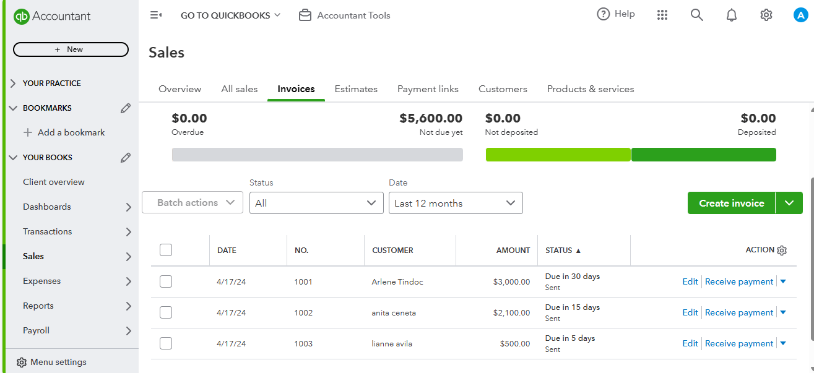Go to the Customers tab
The image size is (814, 373).
coord(503,89)
